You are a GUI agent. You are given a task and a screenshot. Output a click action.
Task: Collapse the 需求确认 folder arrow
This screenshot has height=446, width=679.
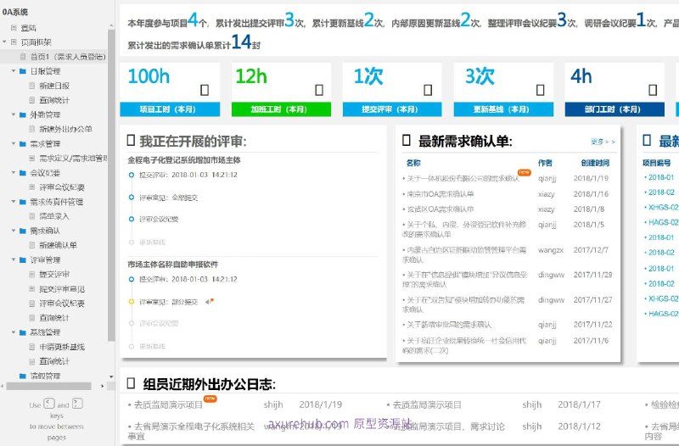coord(14,231)
